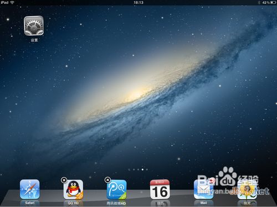Tap the iPad label in status bar
The height and width of the screenshot is (207, 277).
[4, 2]
